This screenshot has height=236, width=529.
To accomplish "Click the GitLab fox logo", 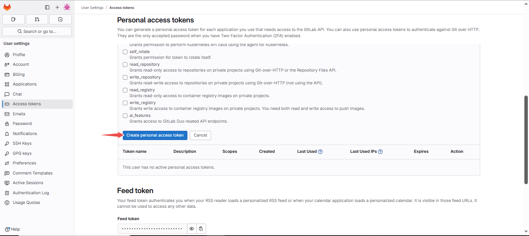I will click(7, 7).
